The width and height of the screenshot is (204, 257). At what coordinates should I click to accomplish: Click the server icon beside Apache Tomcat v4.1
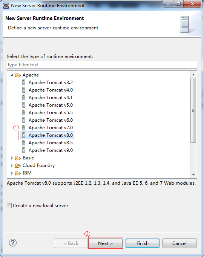coord(24,98)
